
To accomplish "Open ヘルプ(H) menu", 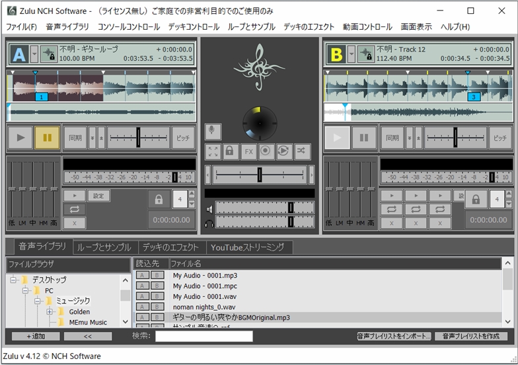I will point(455,26).
